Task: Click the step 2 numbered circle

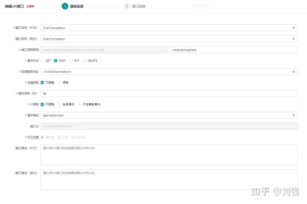Action: [x=127, y=6]
